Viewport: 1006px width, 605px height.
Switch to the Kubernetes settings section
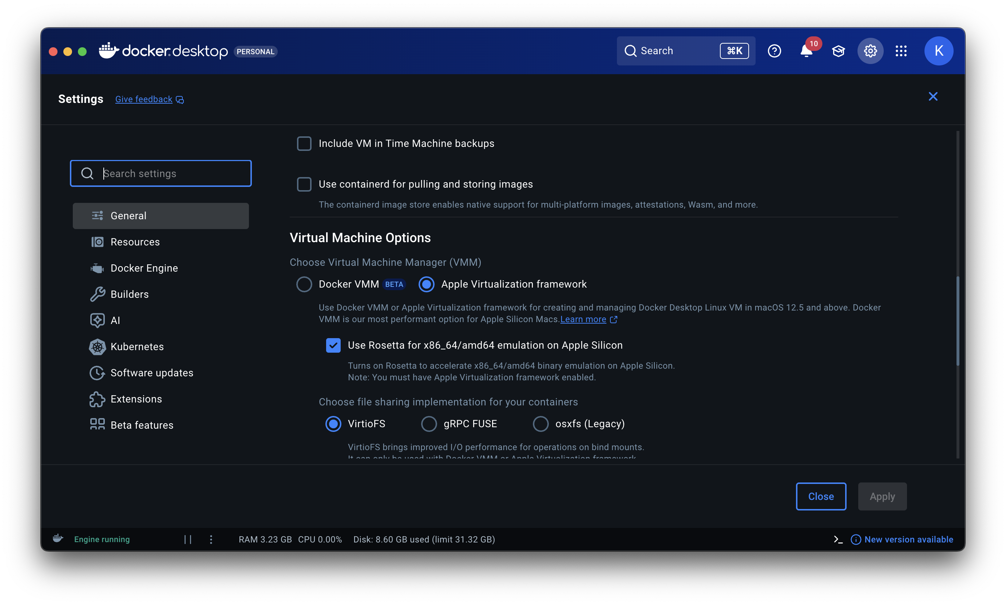[x=137, y=346]
